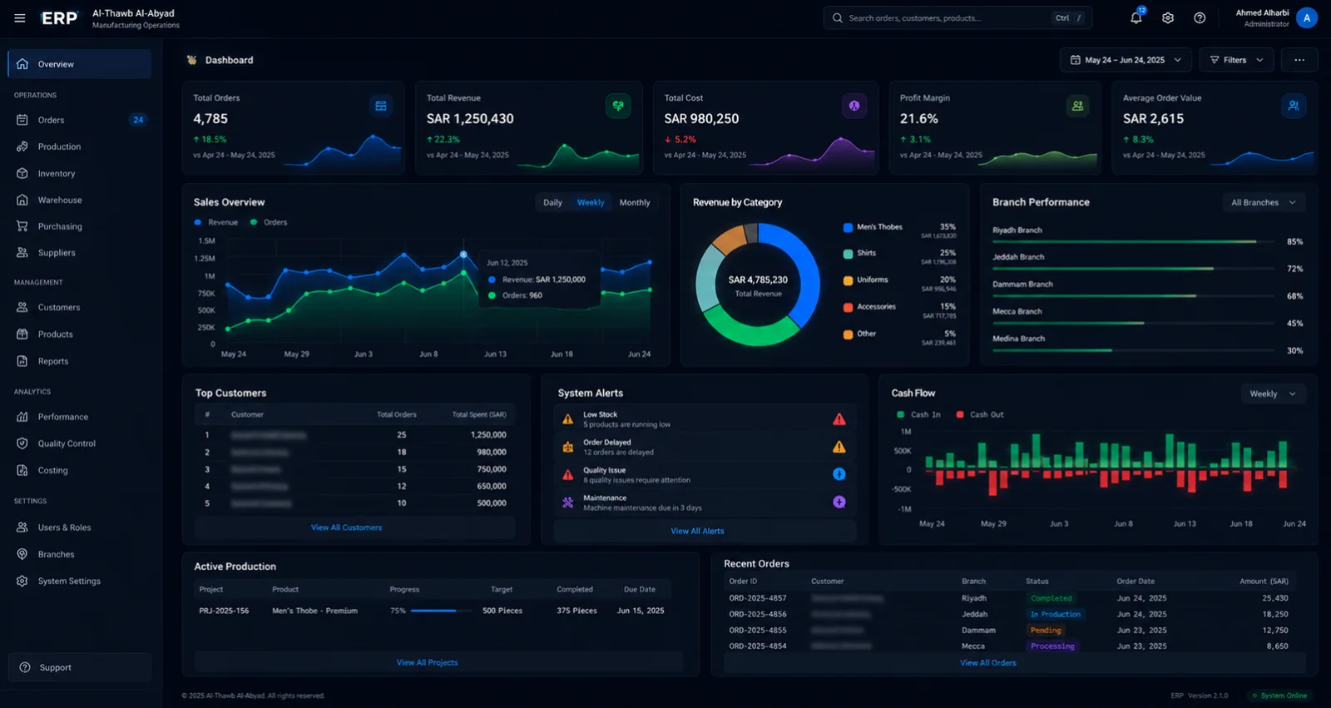Open Orders in the sidebar
The image size is (1331, 708).
point(80,120)
